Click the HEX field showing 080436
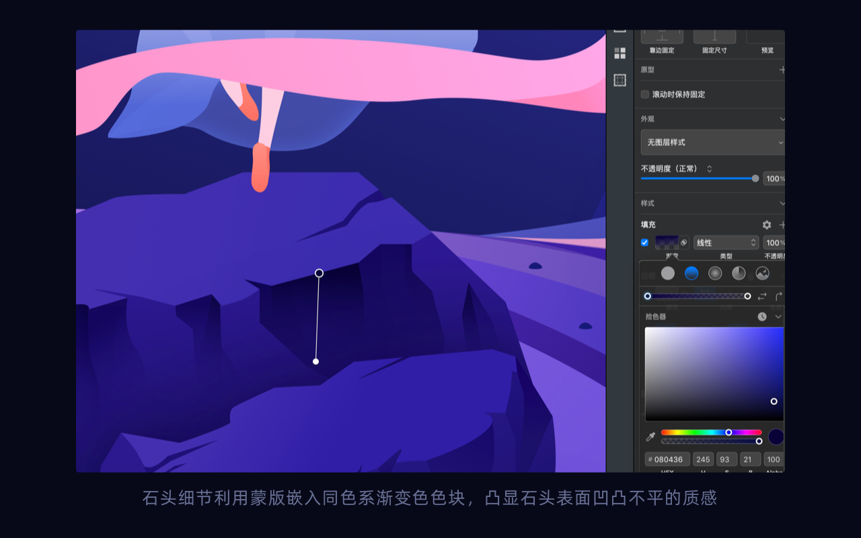 point(667,459)
